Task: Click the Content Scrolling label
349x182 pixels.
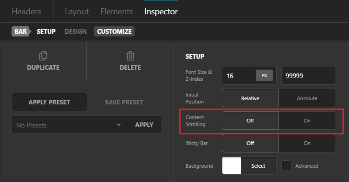Action: coord(195,121)
